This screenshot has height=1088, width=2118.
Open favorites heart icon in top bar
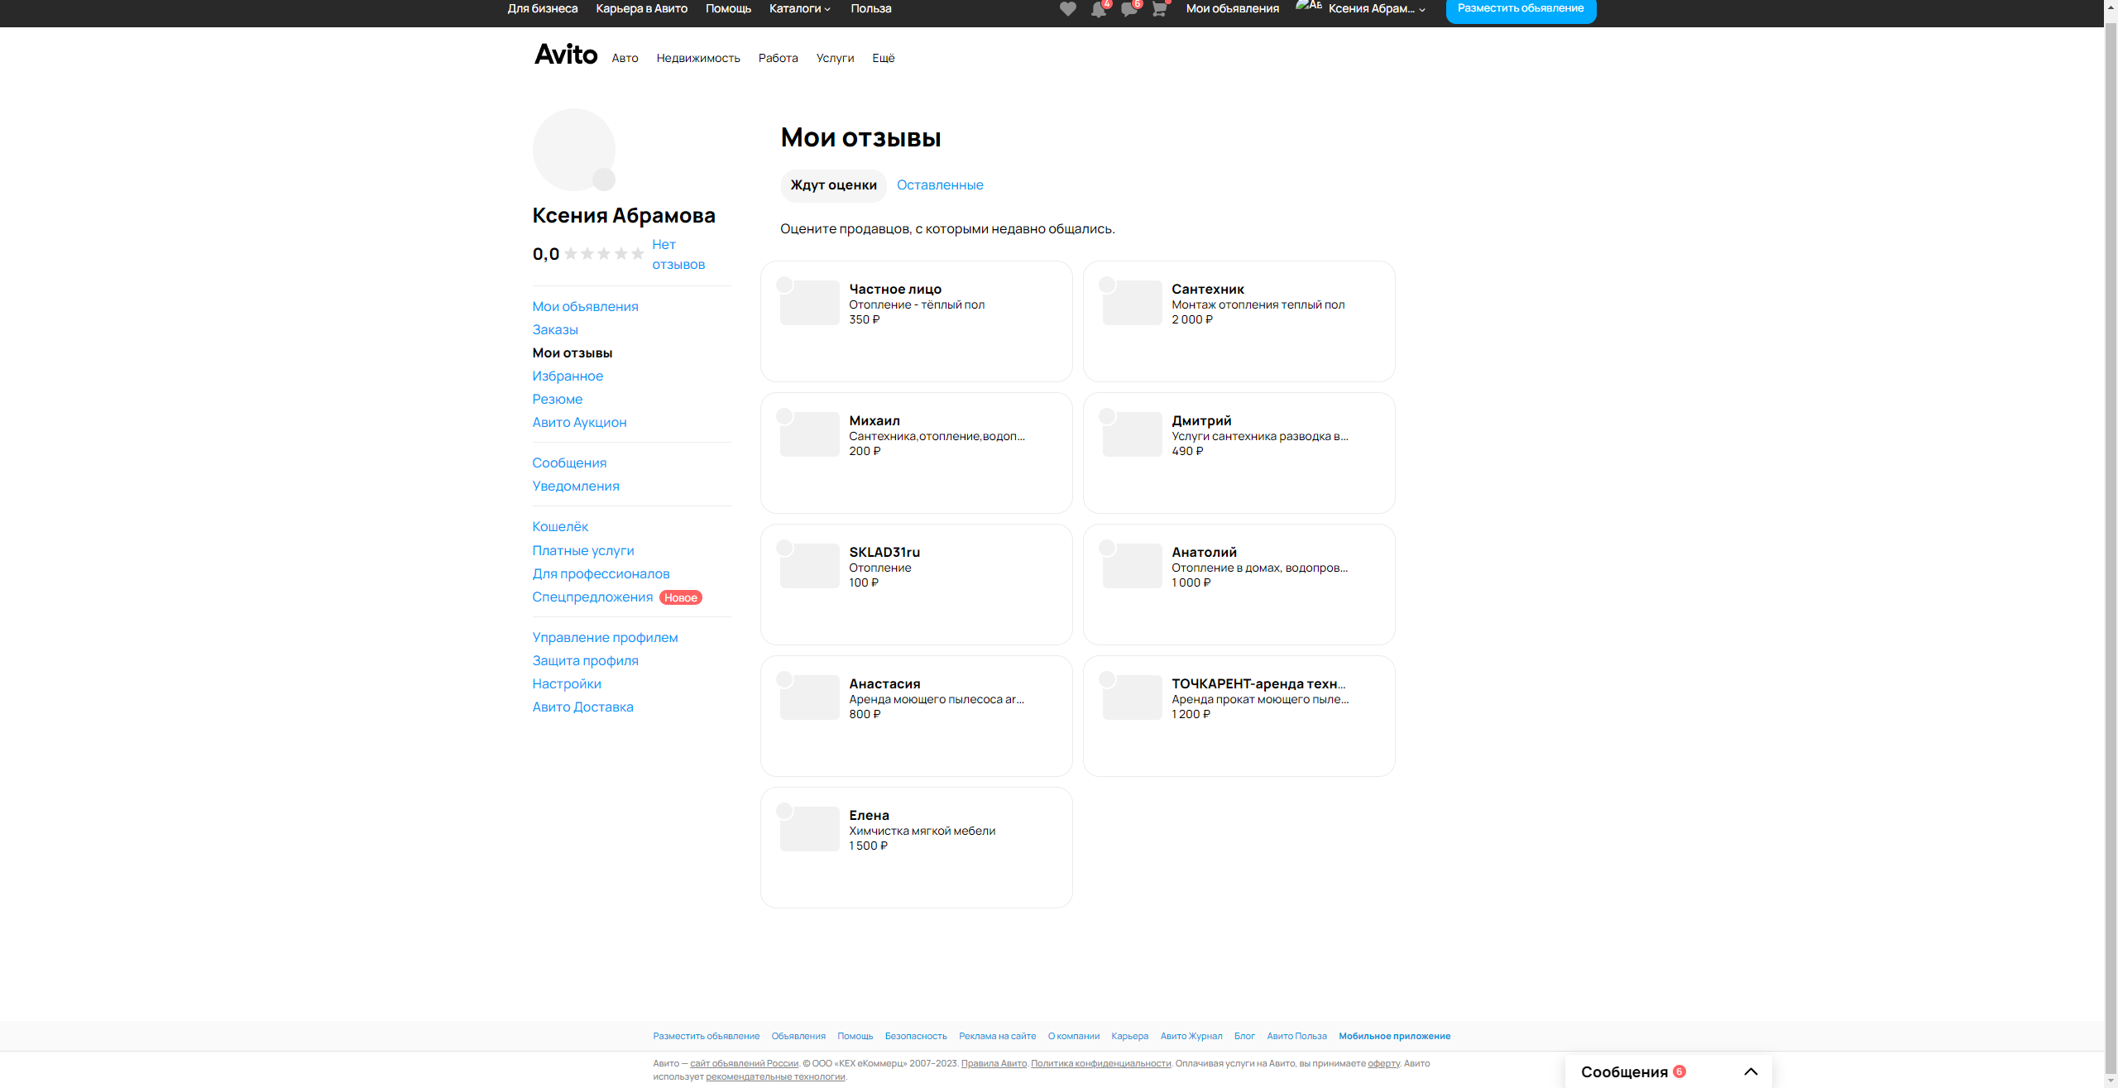[1067, 9]
